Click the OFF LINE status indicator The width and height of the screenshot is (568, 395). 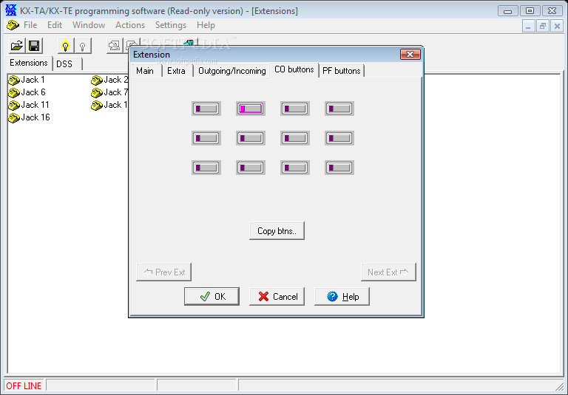tap(24, 386)
